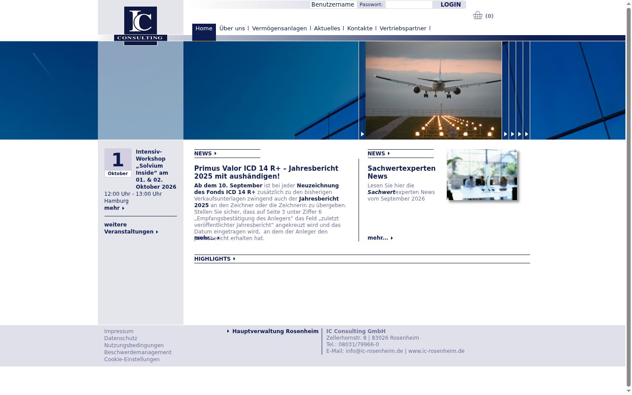Go to Vermögensanlagen in the navigation
Screen dimensions: 632x395
[280, 29]
